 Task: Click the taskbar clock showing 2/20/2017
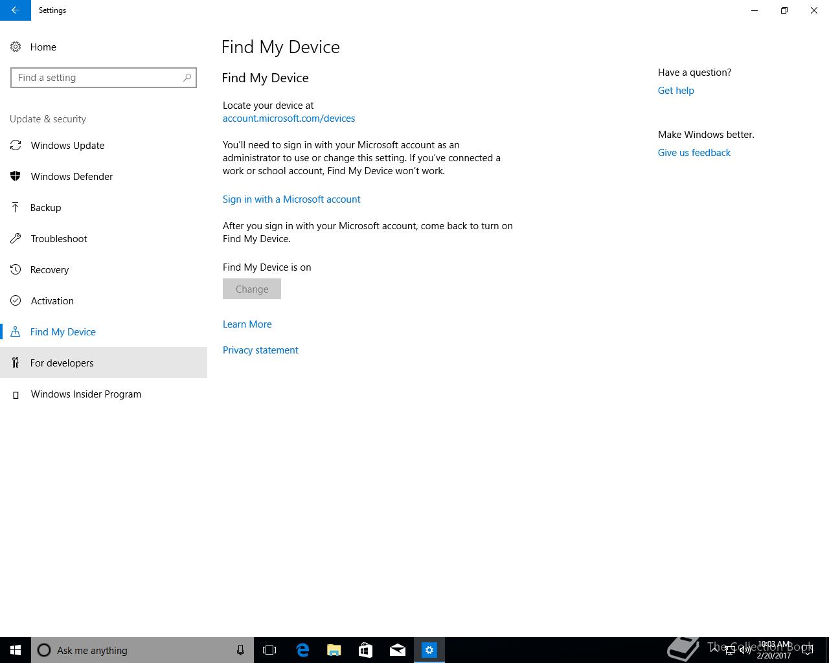click(x=774, y=650)
